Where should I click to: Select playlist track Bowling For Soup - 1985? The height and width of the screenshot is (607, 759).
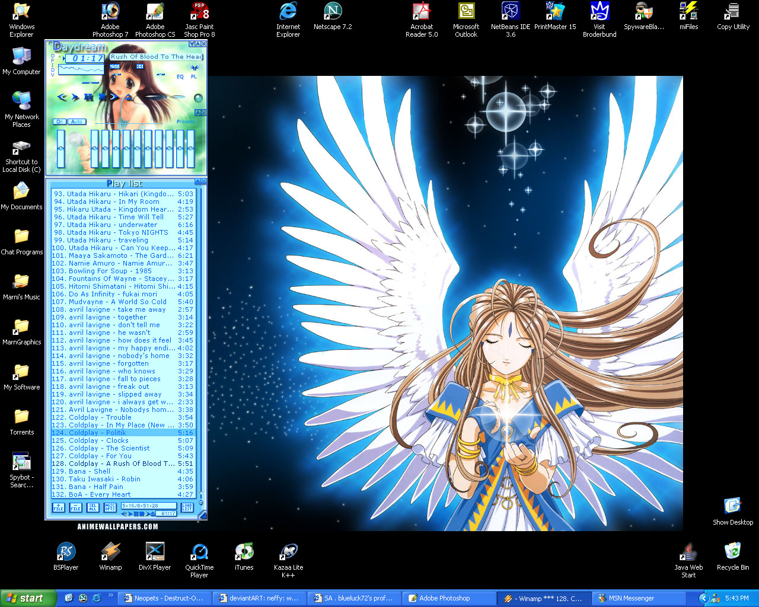123,271
